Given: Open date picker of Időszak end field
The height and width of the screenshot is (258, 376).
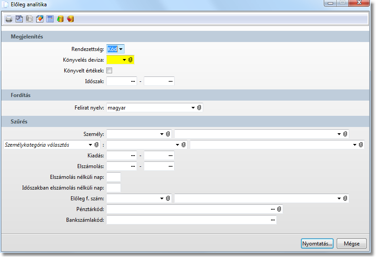Looking at the screenshot, I should click(171, 81).
